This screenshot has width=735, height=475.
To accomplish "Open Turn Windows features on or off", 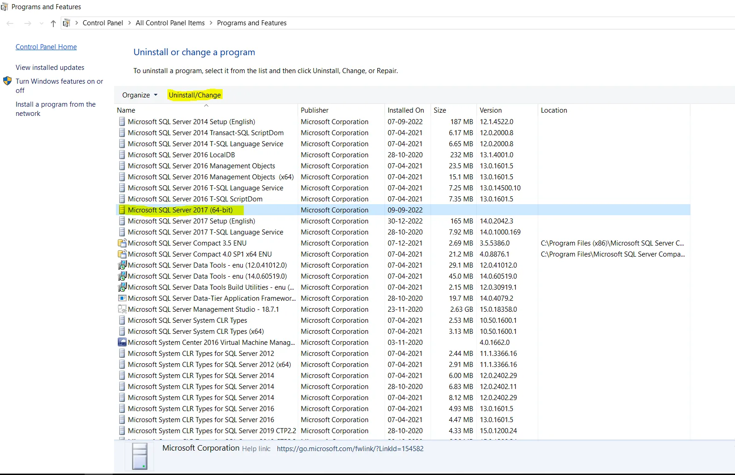I will (59, 86).
